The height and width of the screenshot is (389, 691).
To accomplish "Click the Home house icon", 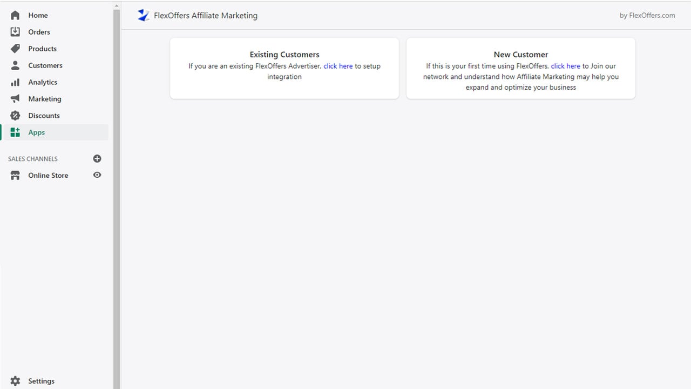I will click(15, 15).
